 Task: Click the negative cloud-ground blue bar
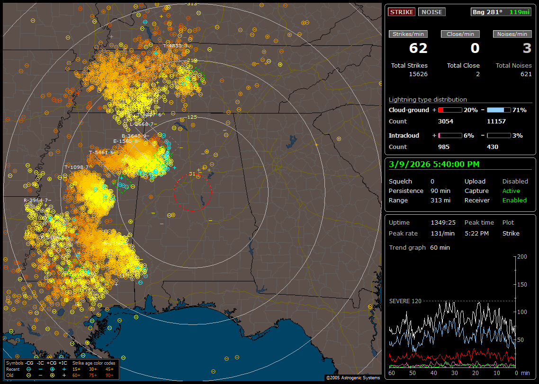[498, 110]
